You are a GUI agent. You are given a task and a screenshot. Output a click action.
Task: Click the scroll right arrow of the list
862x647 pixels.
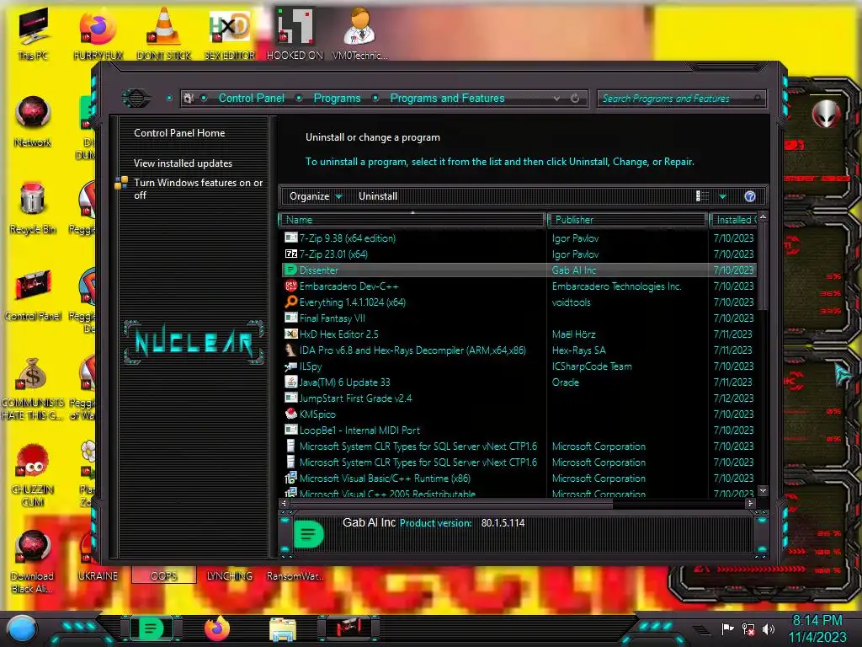(x=750, y=503)
